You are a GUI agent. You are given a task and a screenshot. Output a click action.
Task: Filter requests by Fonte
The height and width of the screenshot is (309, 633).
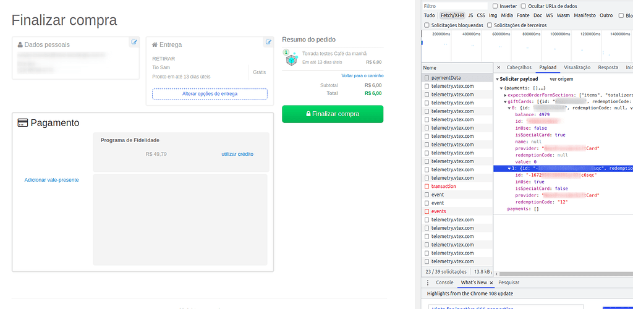pyautogui.click(x=523, y=15)
